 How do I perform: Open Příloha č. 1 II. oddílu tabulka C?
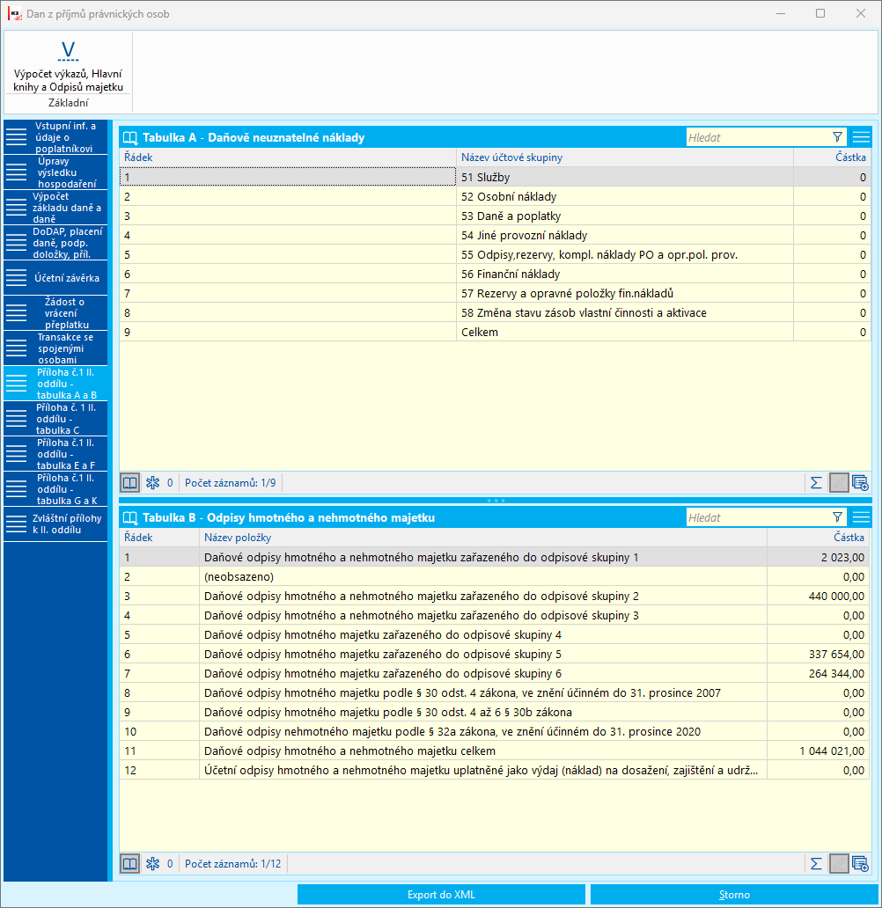(55, 419)
